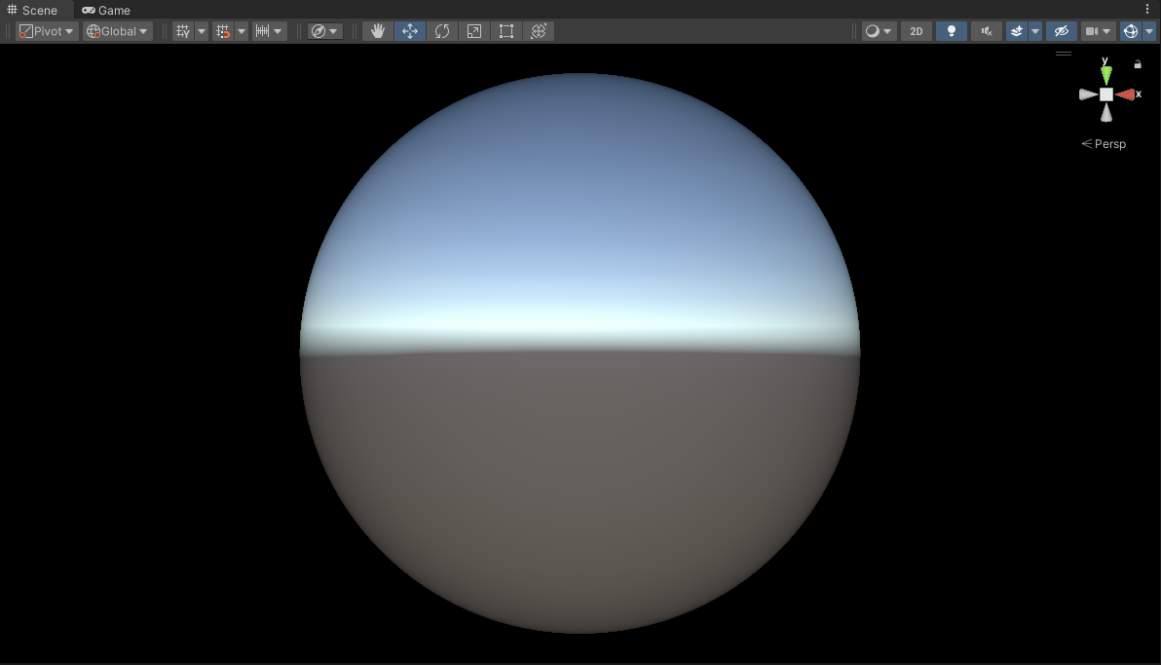Toggle scene lighting with the lightbulb

(952, 31)
